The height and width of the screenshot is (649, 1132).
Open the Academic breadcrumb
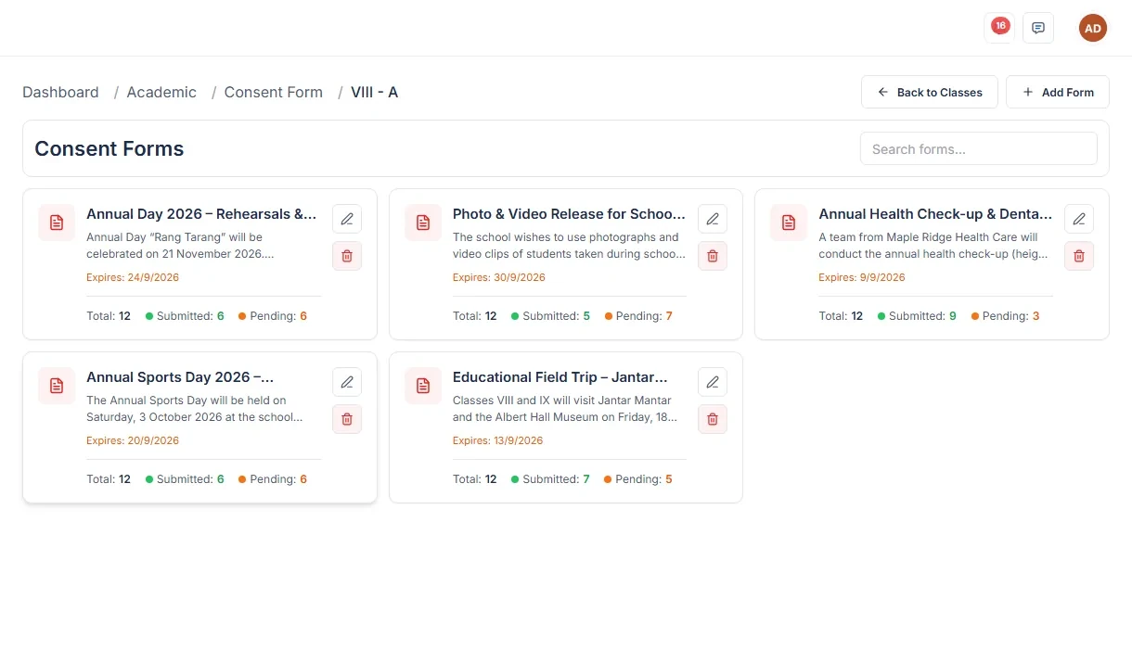coord(161,92)
